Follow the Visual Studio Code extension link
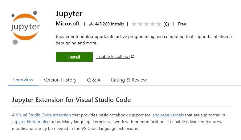241x140 pixels. pyautogui.click(x=43, y=115)
